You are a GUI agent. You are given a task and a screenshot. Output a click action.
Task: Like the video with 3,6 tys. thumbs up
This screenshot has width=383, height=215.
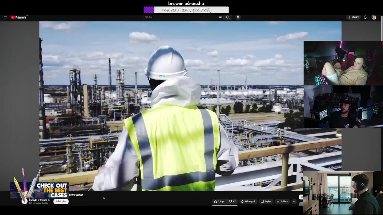[x=219, y=202]
